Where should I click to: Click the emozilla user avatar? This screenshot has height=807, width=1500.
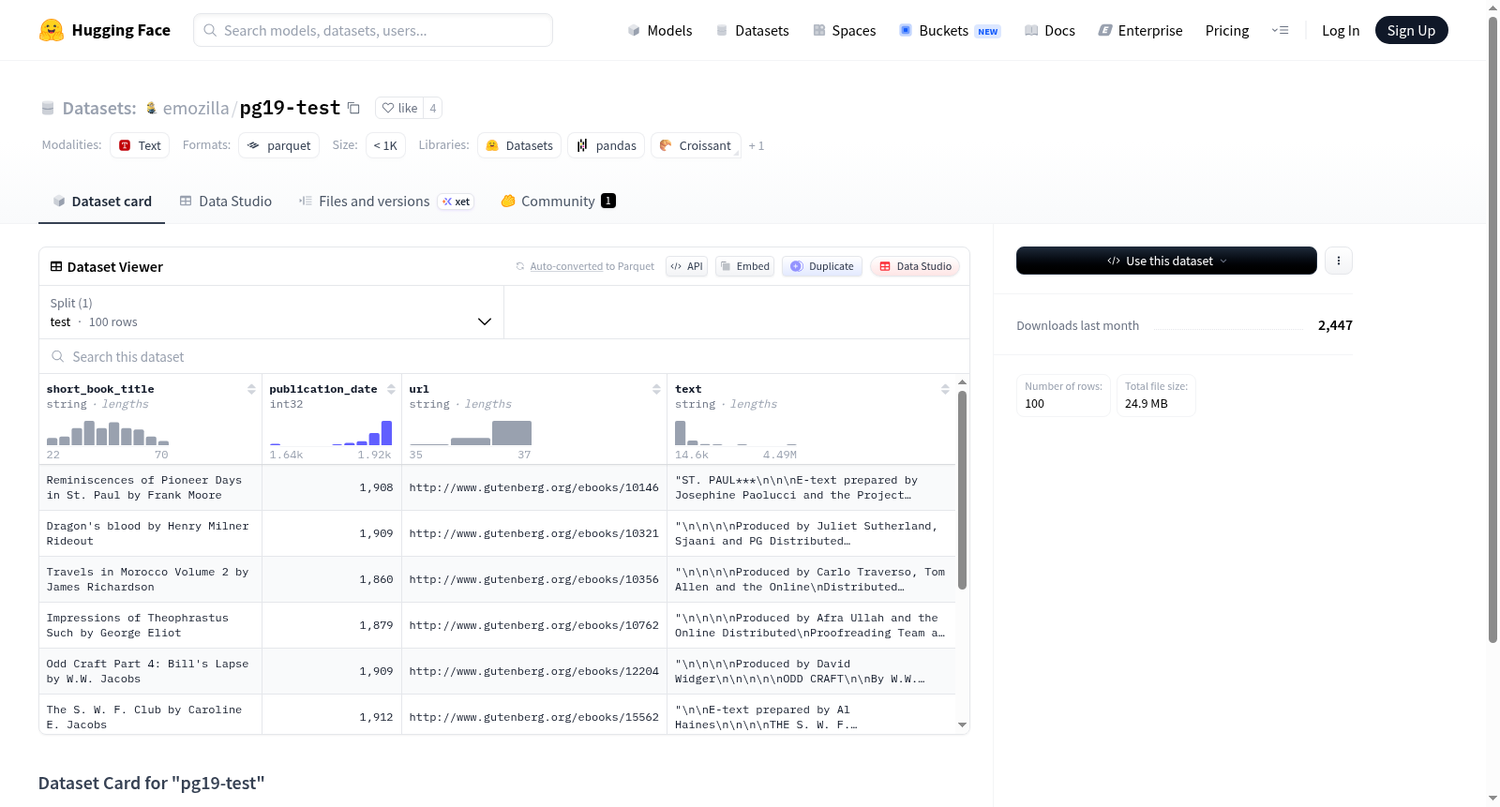pos(151,108)
